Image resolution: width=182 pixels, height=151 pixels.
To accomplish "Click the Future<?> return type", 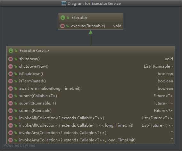I will [x=163, y=111].
